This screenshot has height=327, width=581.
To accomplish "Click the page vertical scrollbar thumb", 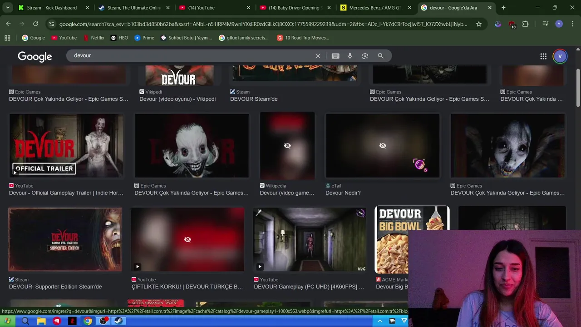I will [578, 89].
